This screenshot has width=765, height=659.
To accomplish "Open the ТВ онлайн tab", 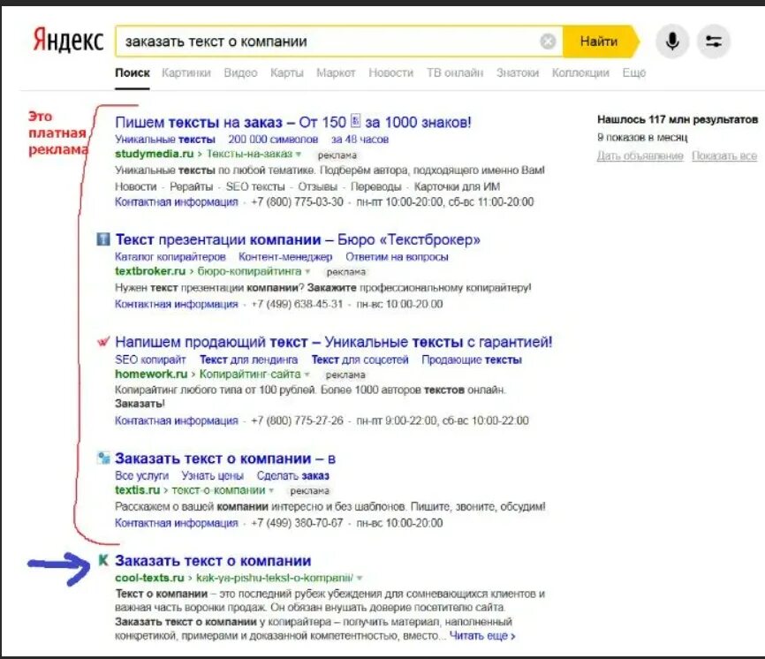I will [455, 72].
